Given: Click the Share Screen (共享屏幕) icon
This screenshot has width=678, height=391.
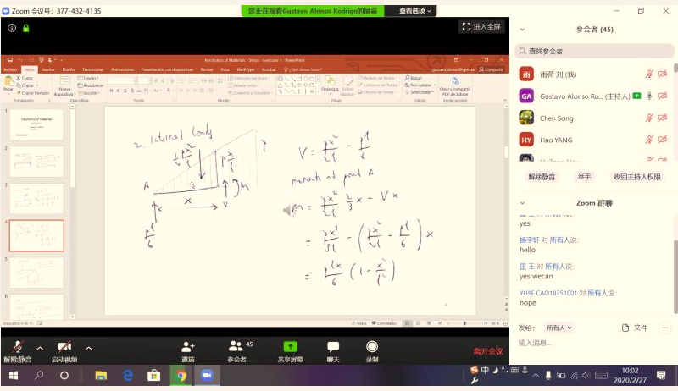Looking at the screenshot, I should point(290,347).
